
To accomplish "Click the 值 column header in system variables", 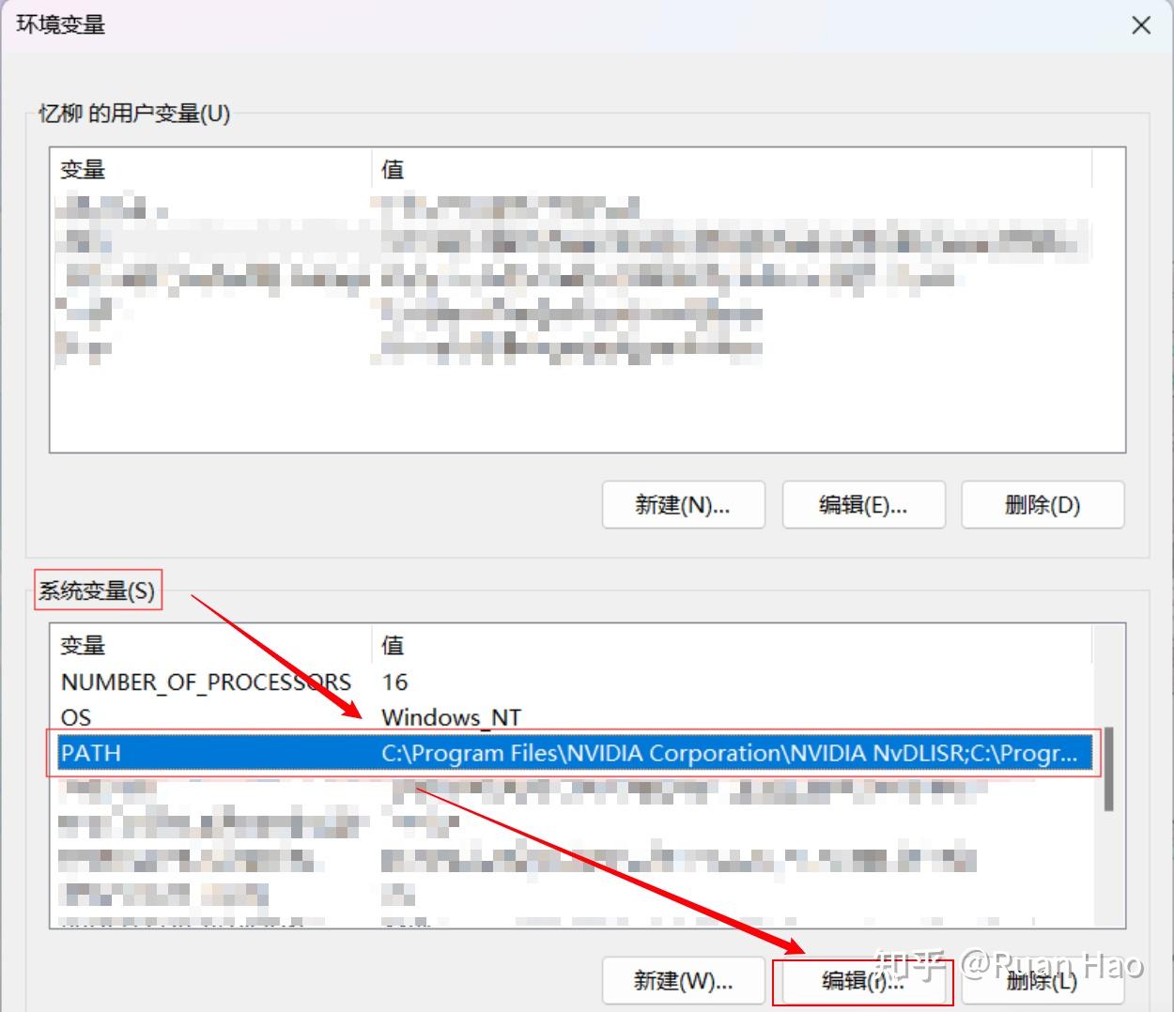I will pyautogui.click(x=393, y=646).
